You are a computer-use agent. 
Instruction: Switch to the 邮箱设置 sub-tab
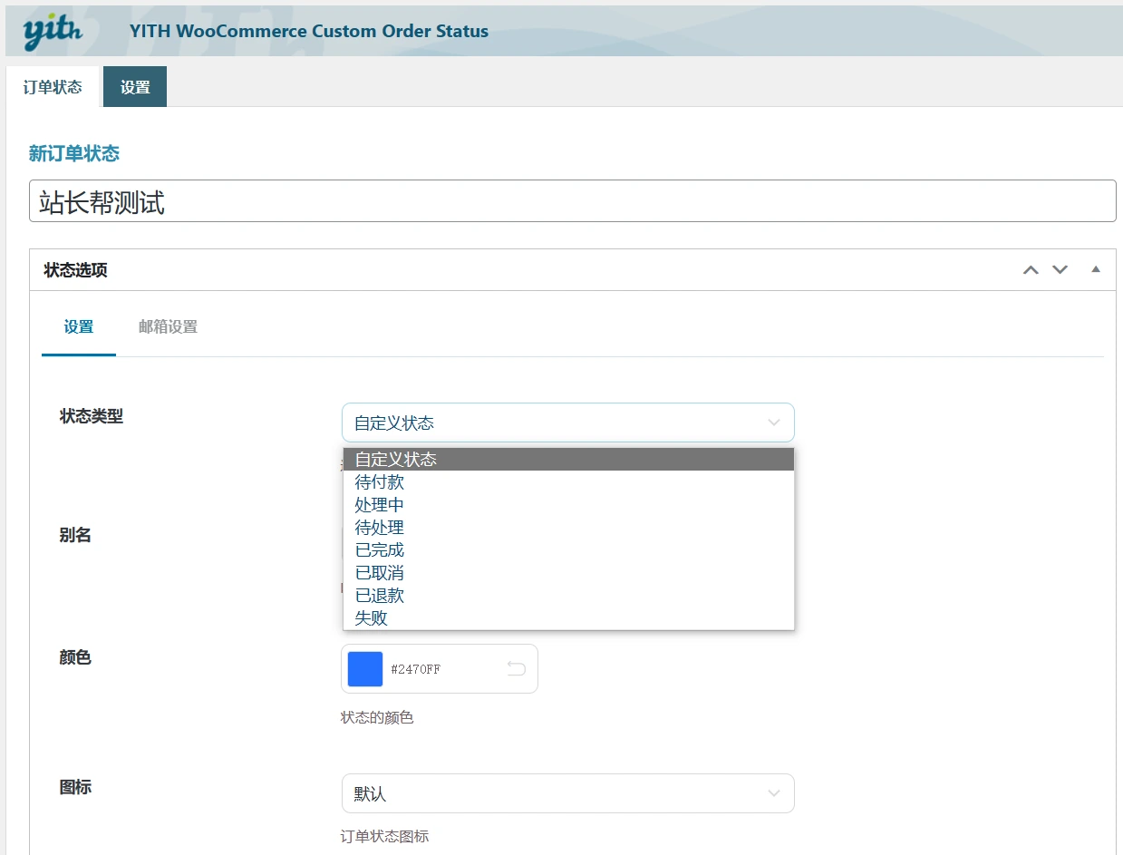pyautogui.click(x=168, y=326)
